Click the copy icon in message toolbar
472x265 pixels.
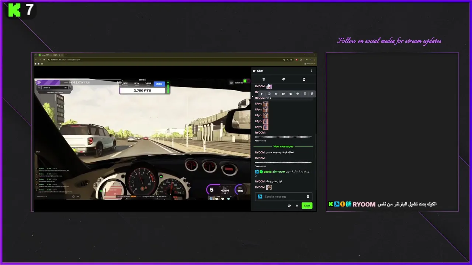point(291,94)
